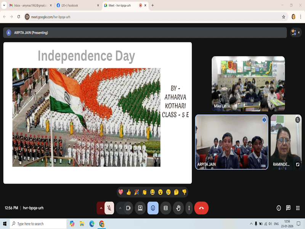Unmute the microphone
Image resolution: width=305 pixels, height=229 pixels.
click(109, 208)
